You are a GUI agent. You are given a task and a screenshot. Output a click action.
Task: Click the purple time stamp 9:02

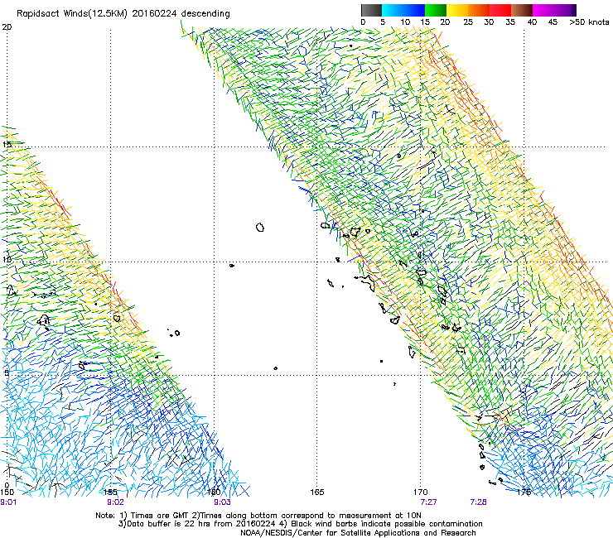115,502
